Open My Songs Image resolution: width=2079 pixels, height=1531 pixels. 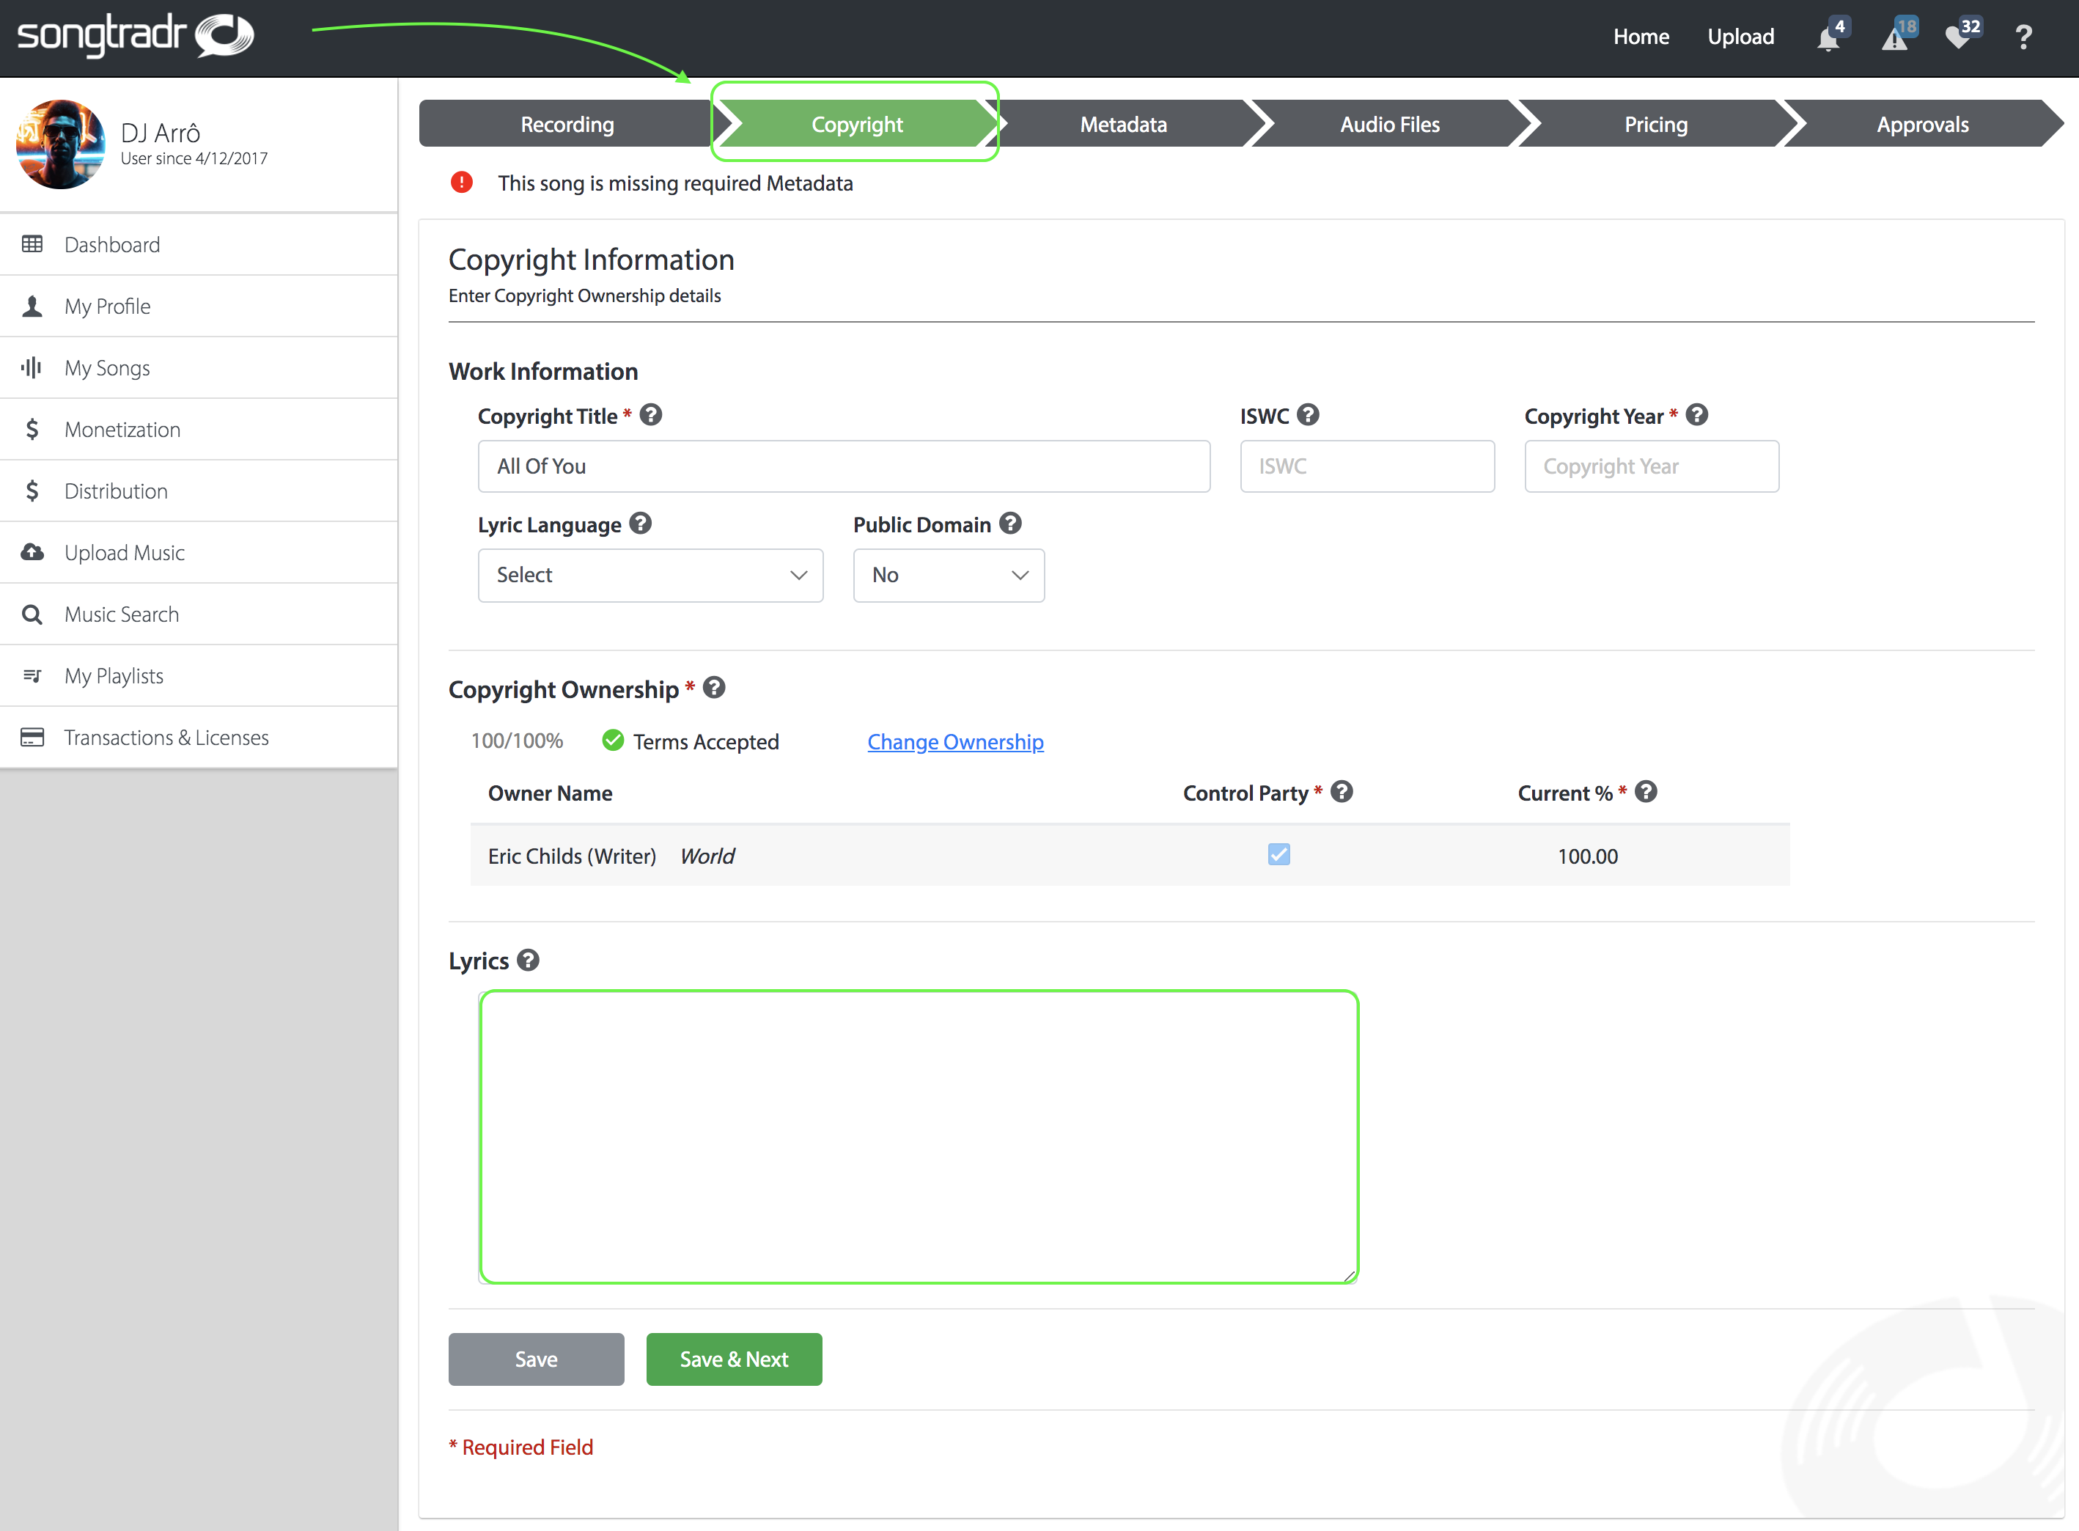tap(106, 367)
